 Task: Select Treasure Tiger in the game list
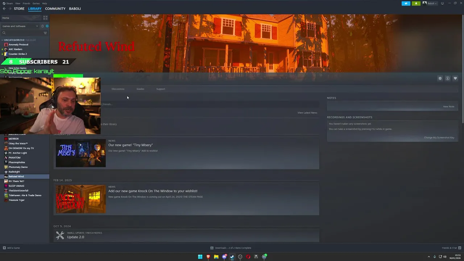25,200
